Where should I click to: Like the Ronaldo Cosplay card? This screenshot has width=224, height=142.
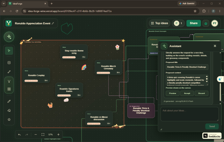point(46,81)
